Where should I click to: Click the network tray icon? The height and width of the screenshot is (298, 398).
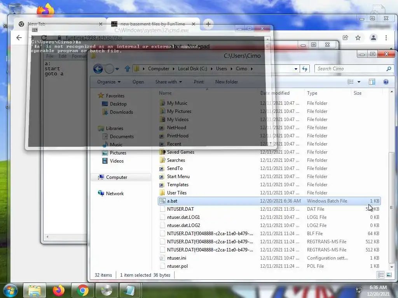point(359,290)
